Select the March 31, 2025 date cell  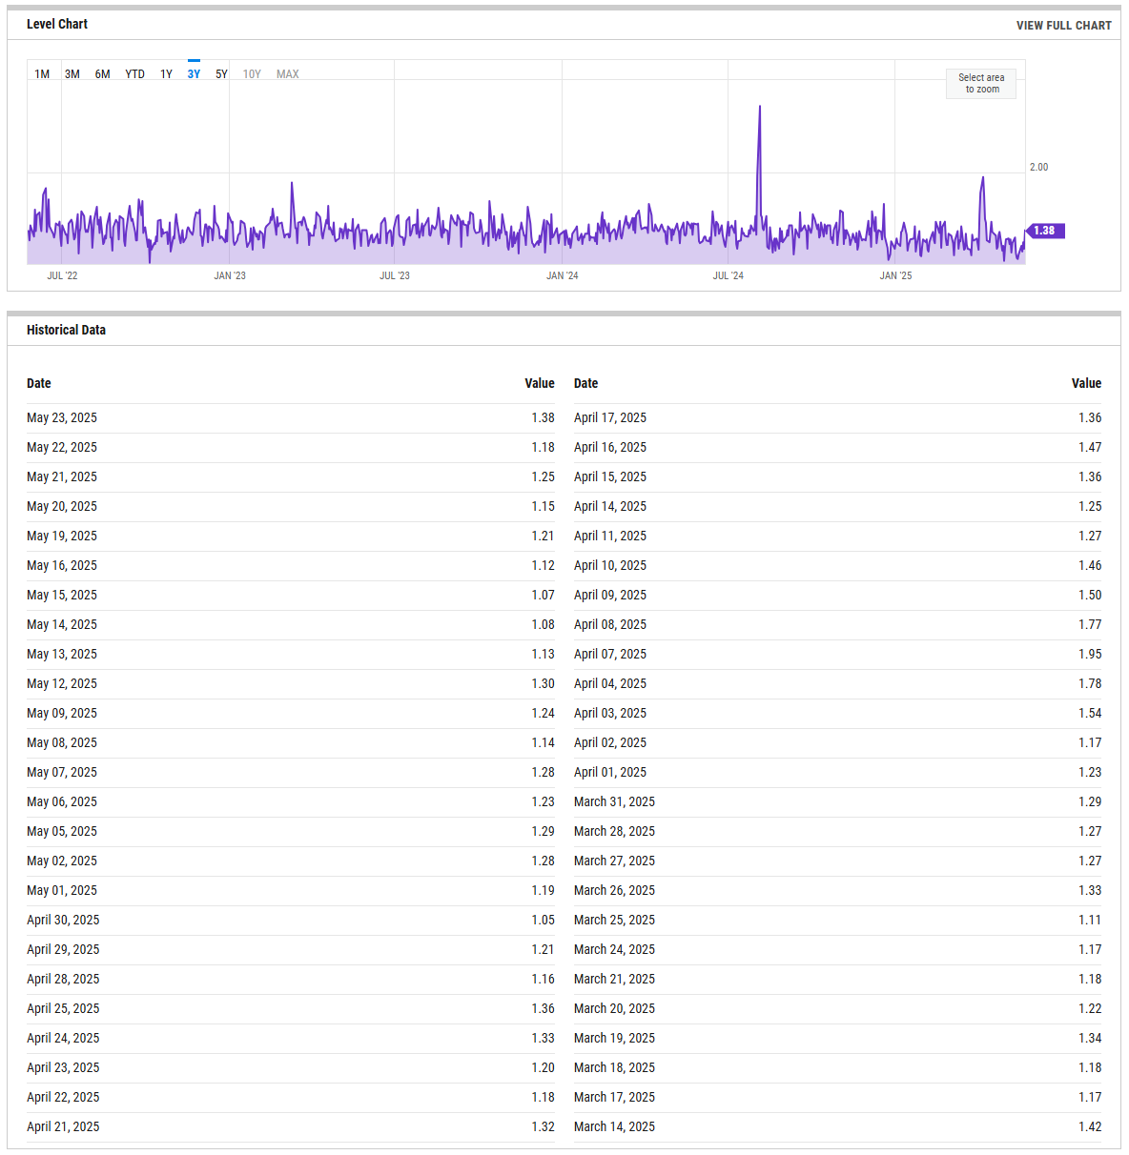615,801
